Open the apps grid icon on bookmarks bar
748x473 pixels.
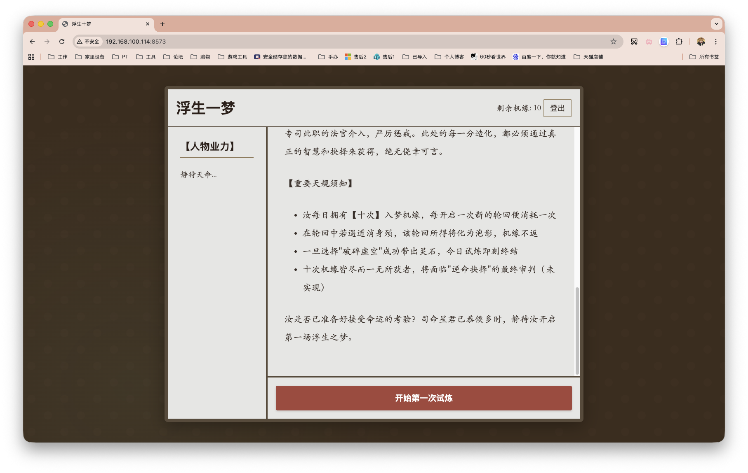click(x=31, y=56)
